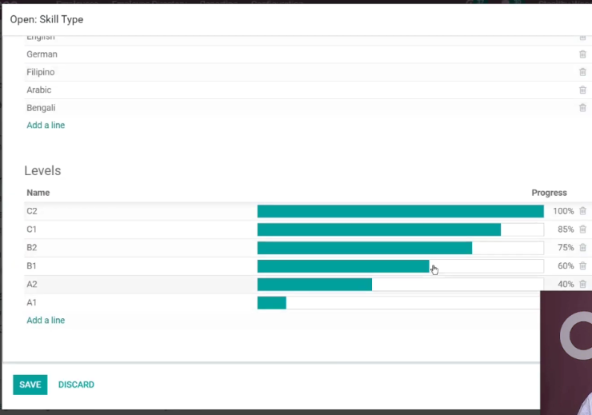Delete the Bengali skill row
The width and height of the screenshot is (592, 415).
point(582,108)
